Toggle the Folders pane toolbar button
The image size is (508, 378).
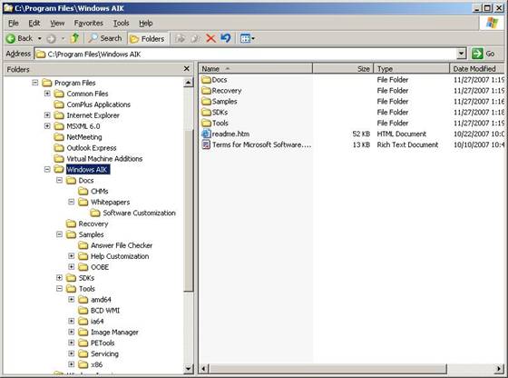[148, 38]
